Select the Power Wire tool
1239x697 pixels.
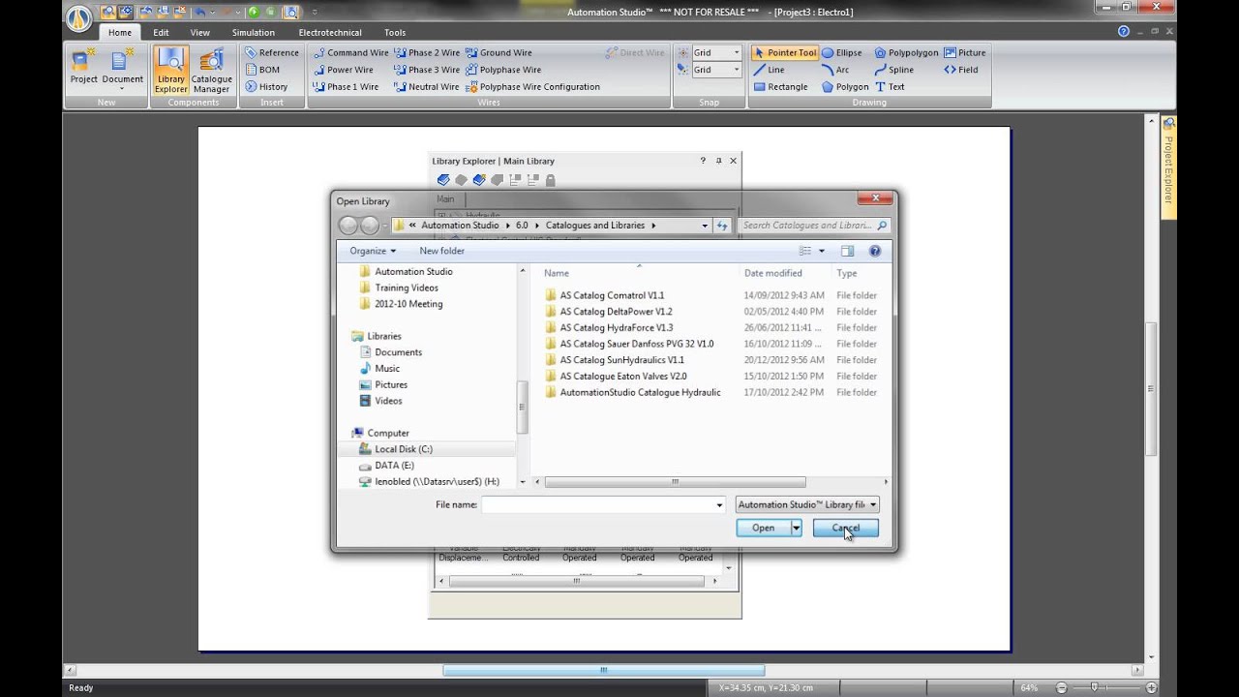coord(343,70)
